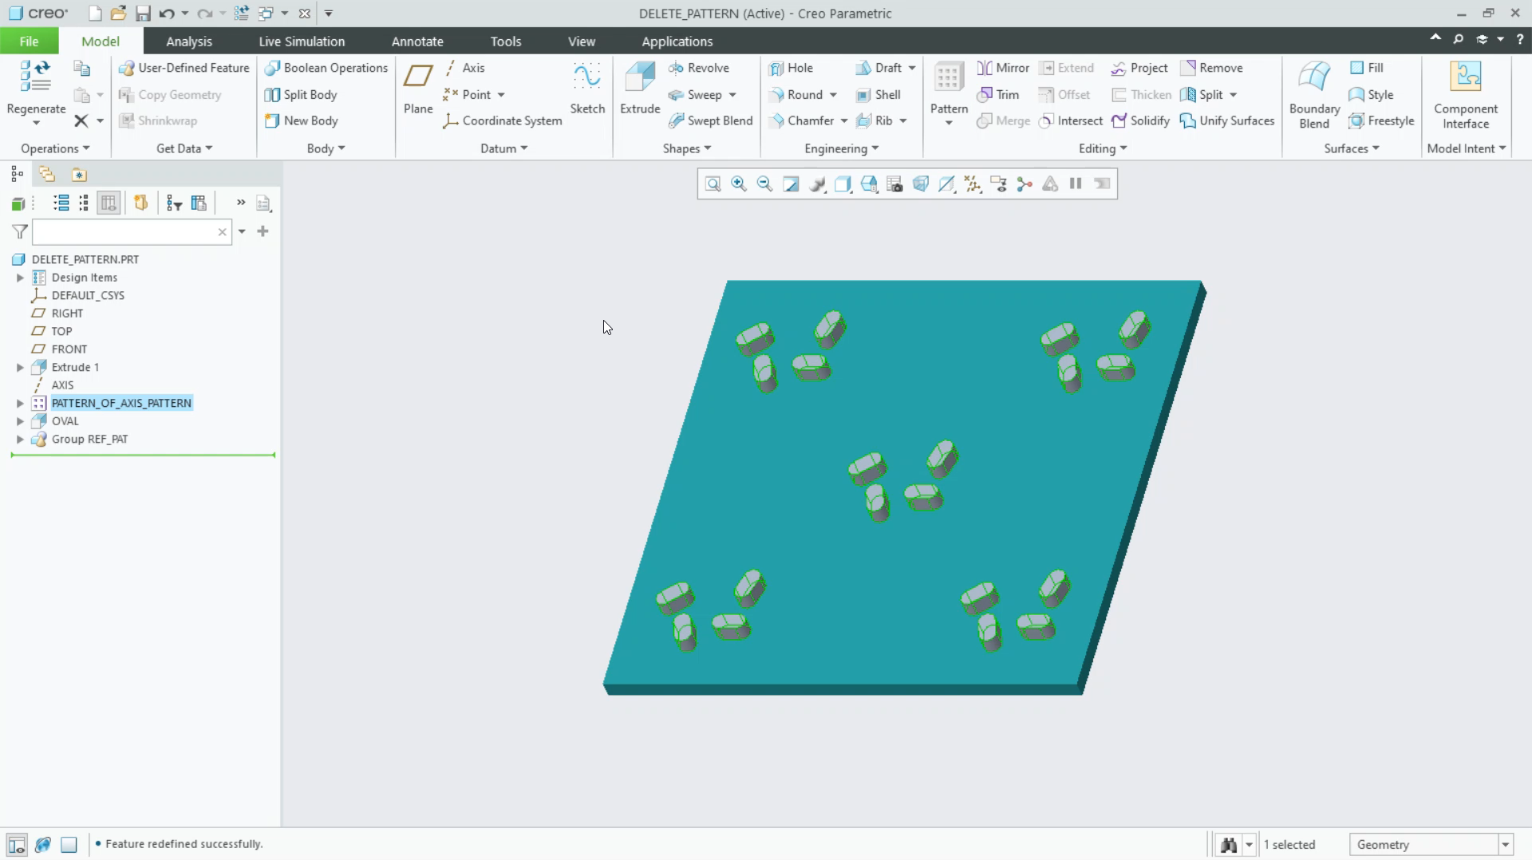This screenshot has width=1532, height=860.
Task: Open the Operations group dropdown
Action: [55, 148]
